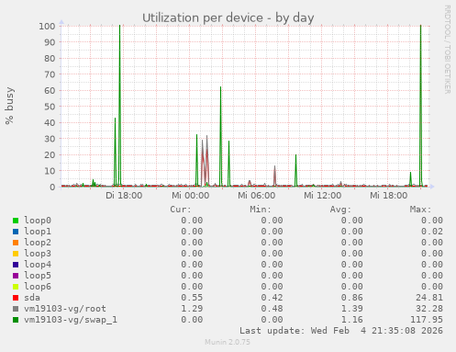
Task: Select the 'sda' legend label
Action: [x=32, y=298]
